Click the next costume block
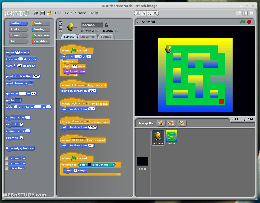The width and height of the screenshot is (260, 203). [75, 71]
